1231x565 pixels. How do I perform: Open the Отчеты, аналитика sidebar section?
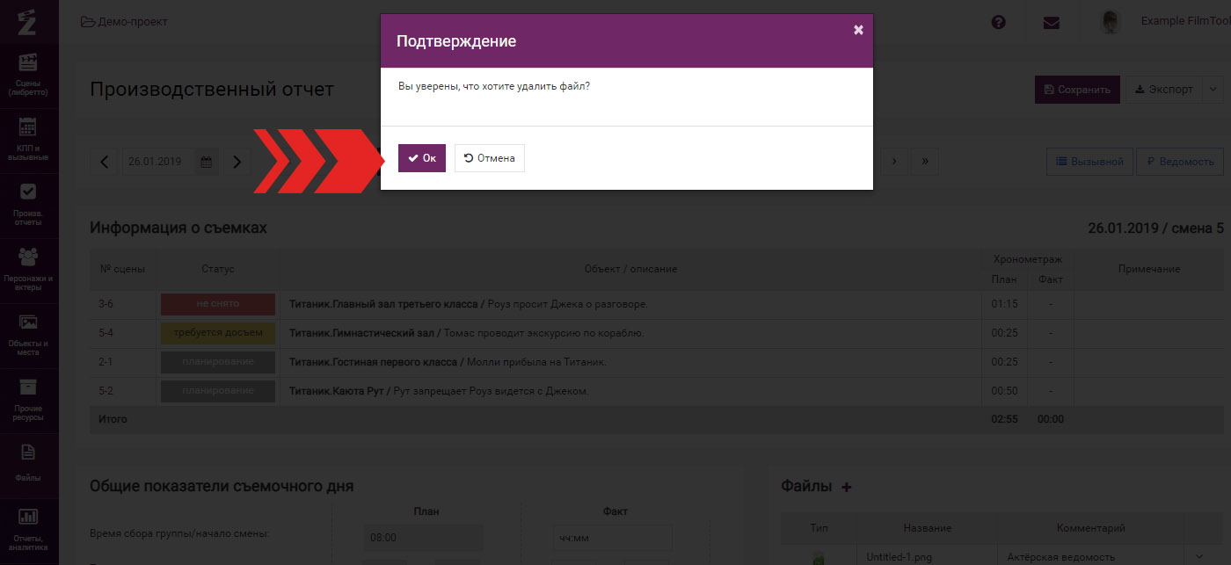[29, 530]
